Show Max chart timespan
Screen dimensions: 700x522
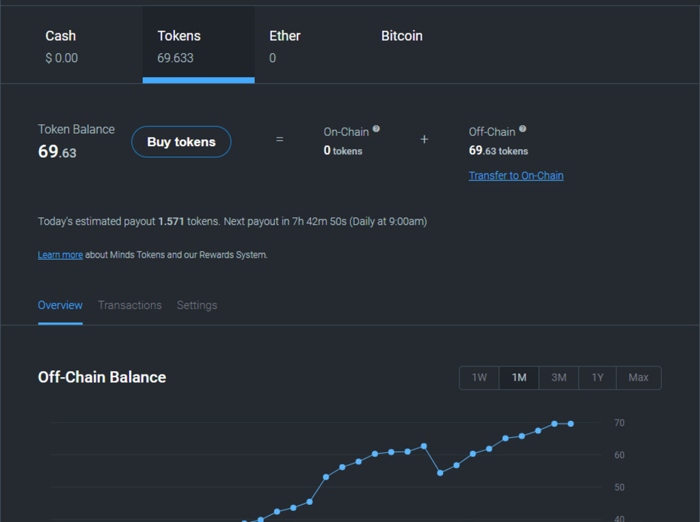tap(638, 378)
